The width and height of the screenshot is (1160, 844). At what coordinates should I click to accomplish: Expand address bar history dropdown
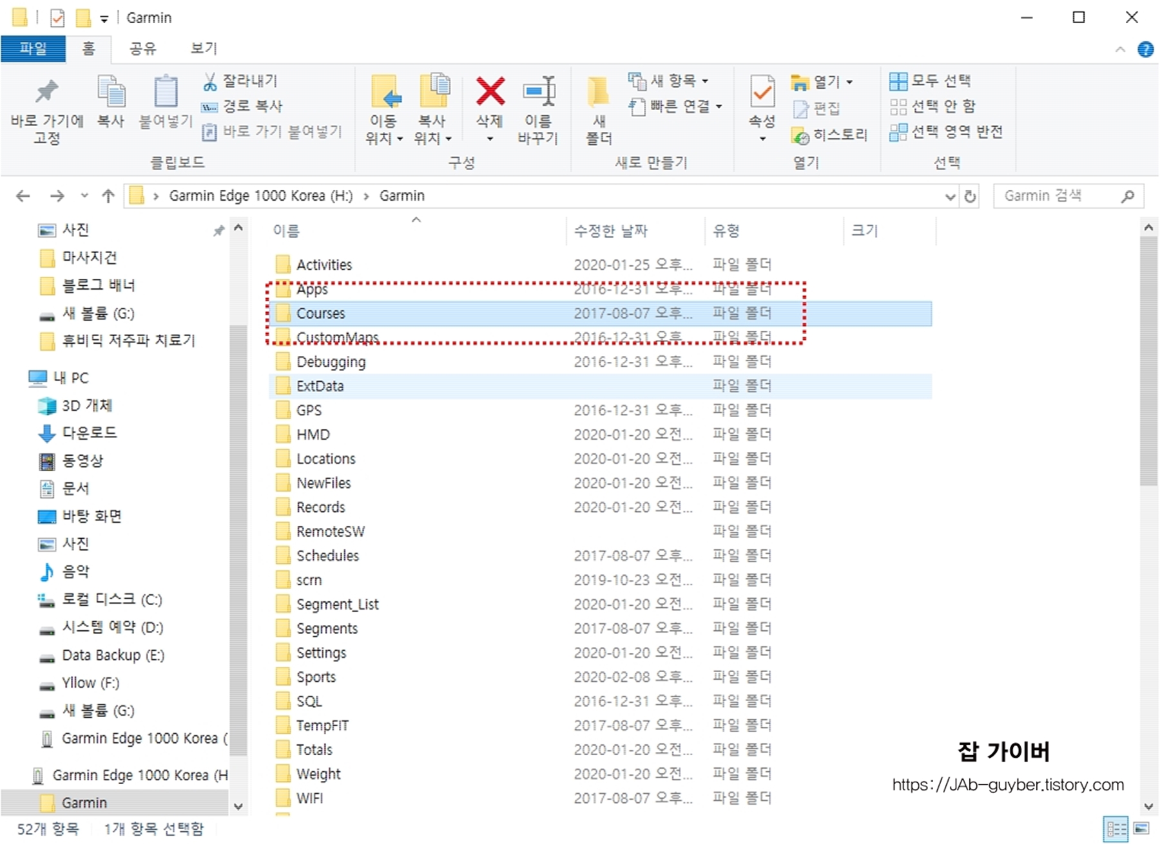(950, 196)
